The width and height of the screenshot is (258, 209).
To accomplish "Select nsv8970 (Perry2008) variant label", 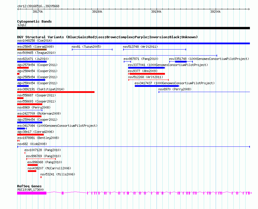I will tap(175, 89).
